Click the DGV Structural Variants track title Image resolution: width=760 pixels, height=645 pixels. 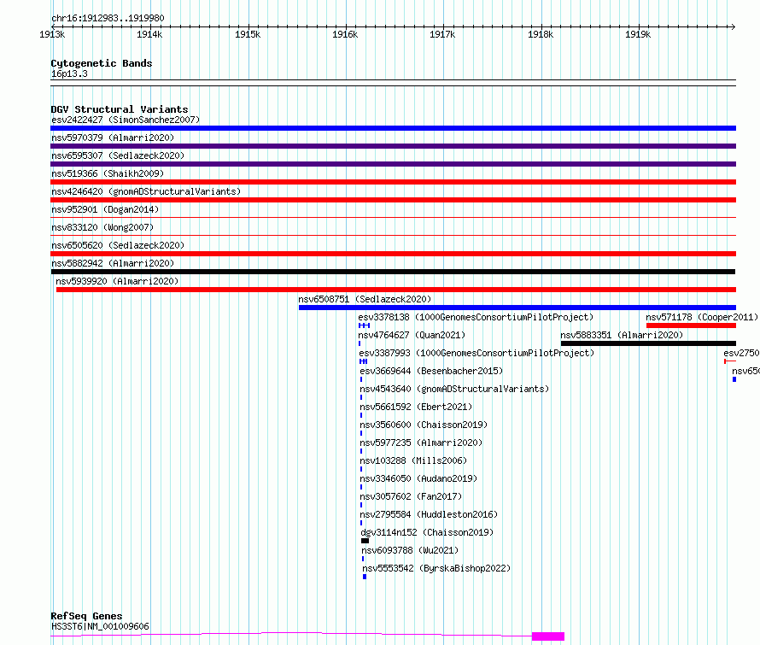tap(120, 109)
